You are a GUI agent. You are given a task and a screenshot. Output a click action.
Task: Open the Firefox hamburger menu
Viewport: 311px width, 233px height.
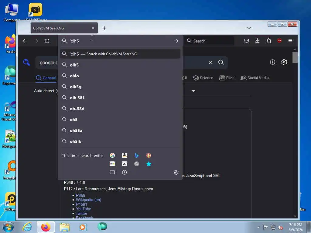[290, 41]
